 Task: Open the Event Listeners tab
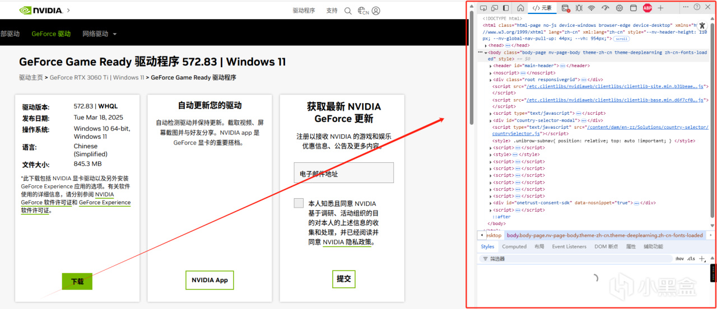pos(569,246)
